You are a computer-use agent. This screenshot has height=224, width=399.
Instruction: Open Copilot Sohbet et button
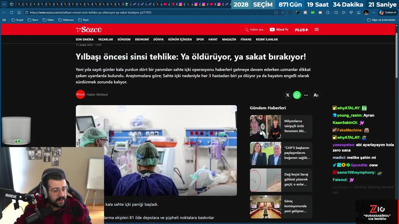pyautogui.click(x=387, y=12)
